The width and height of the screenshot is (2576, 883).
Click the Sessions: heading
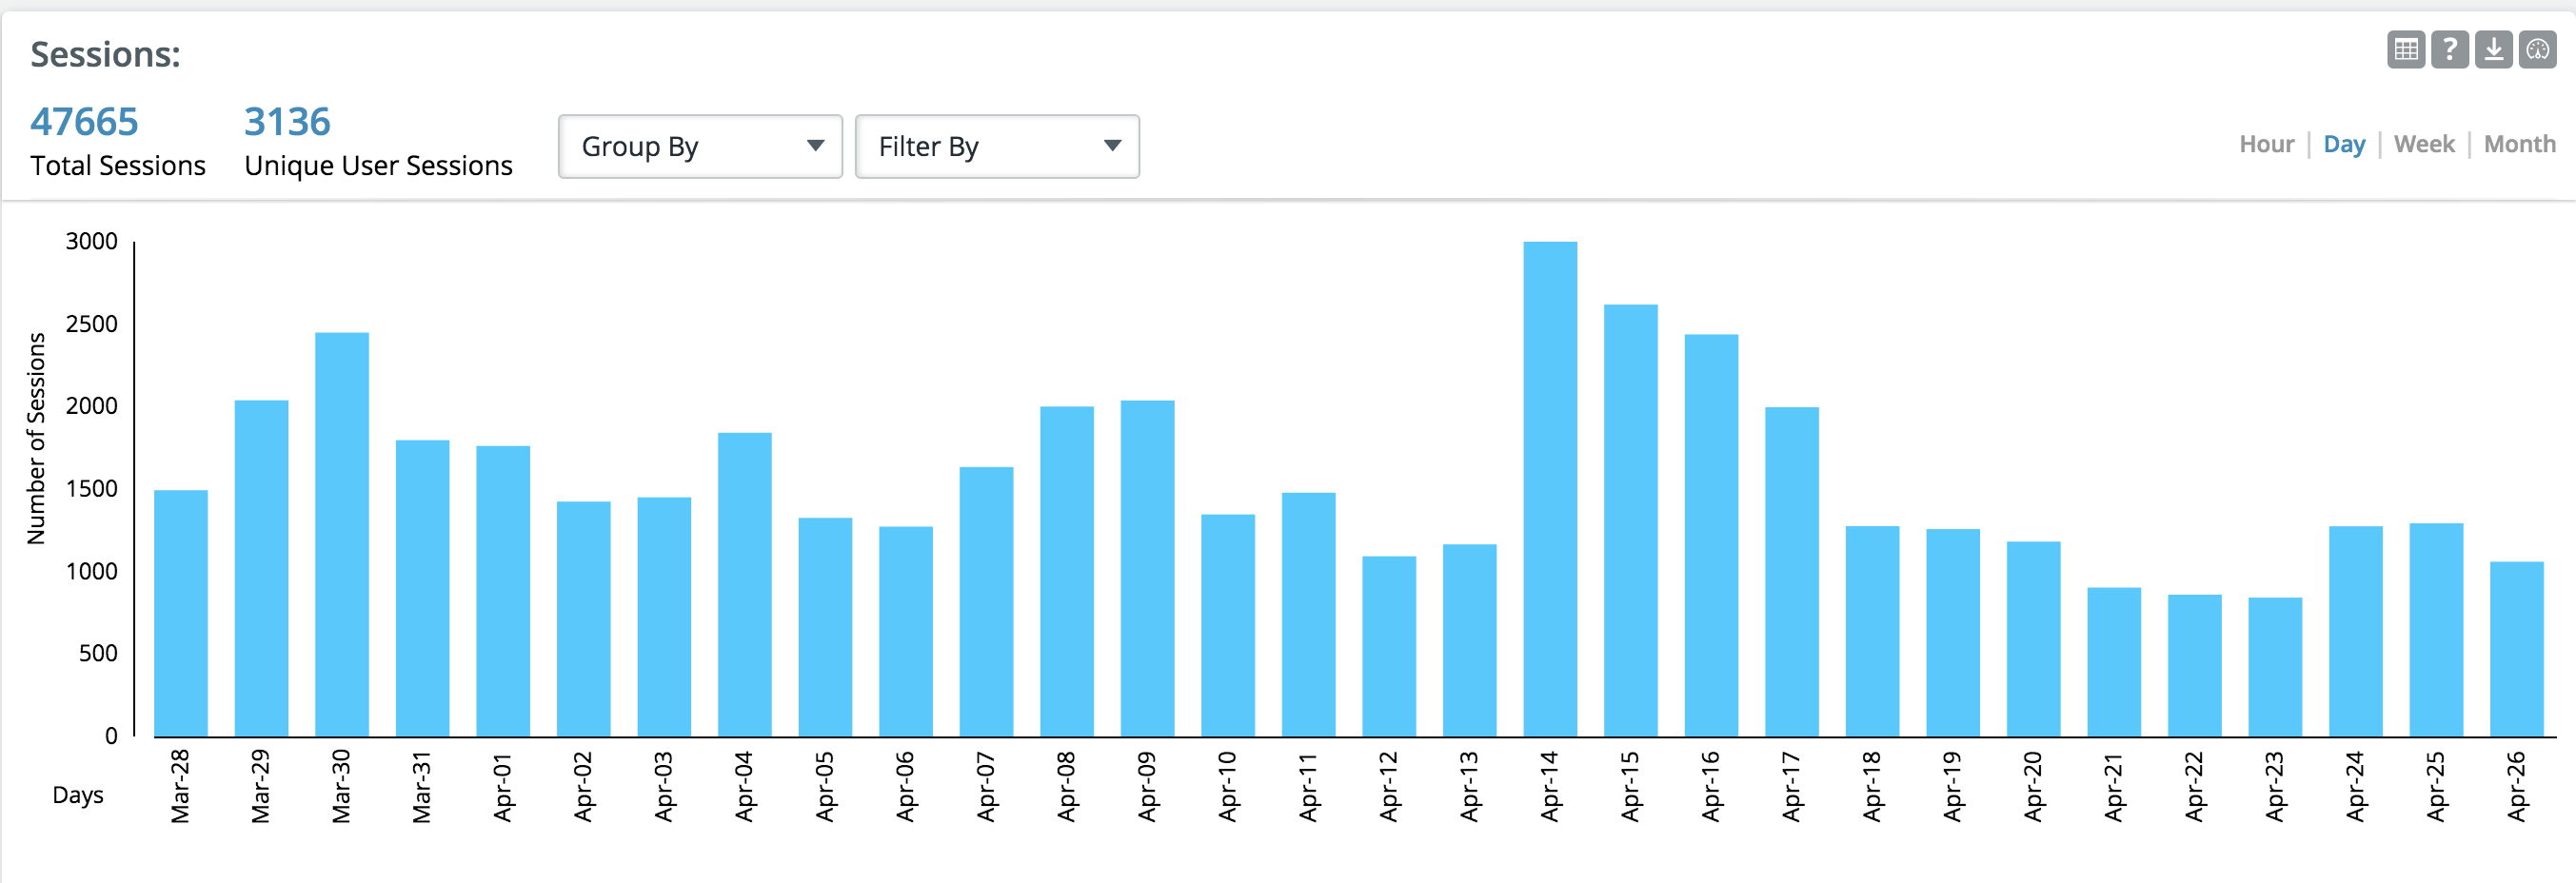pos(105,54)
